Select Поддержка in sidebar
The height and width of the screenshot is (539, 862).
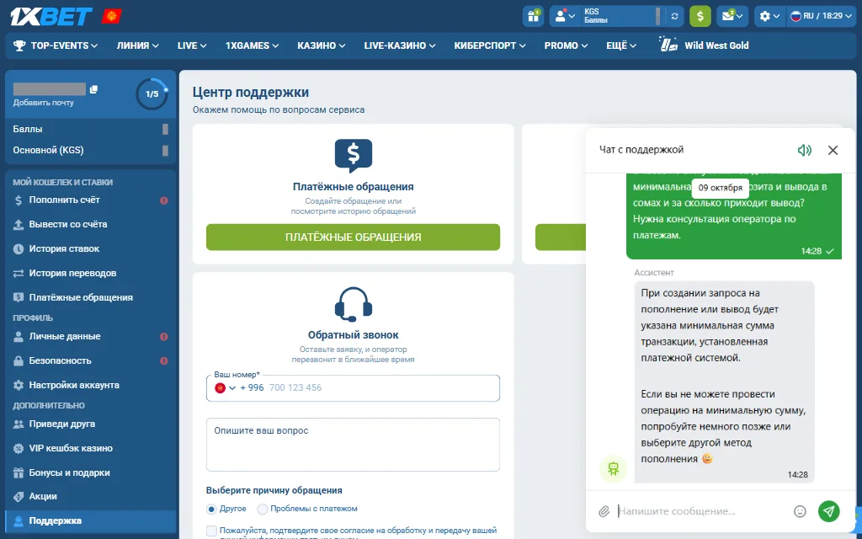click(91, 520)
